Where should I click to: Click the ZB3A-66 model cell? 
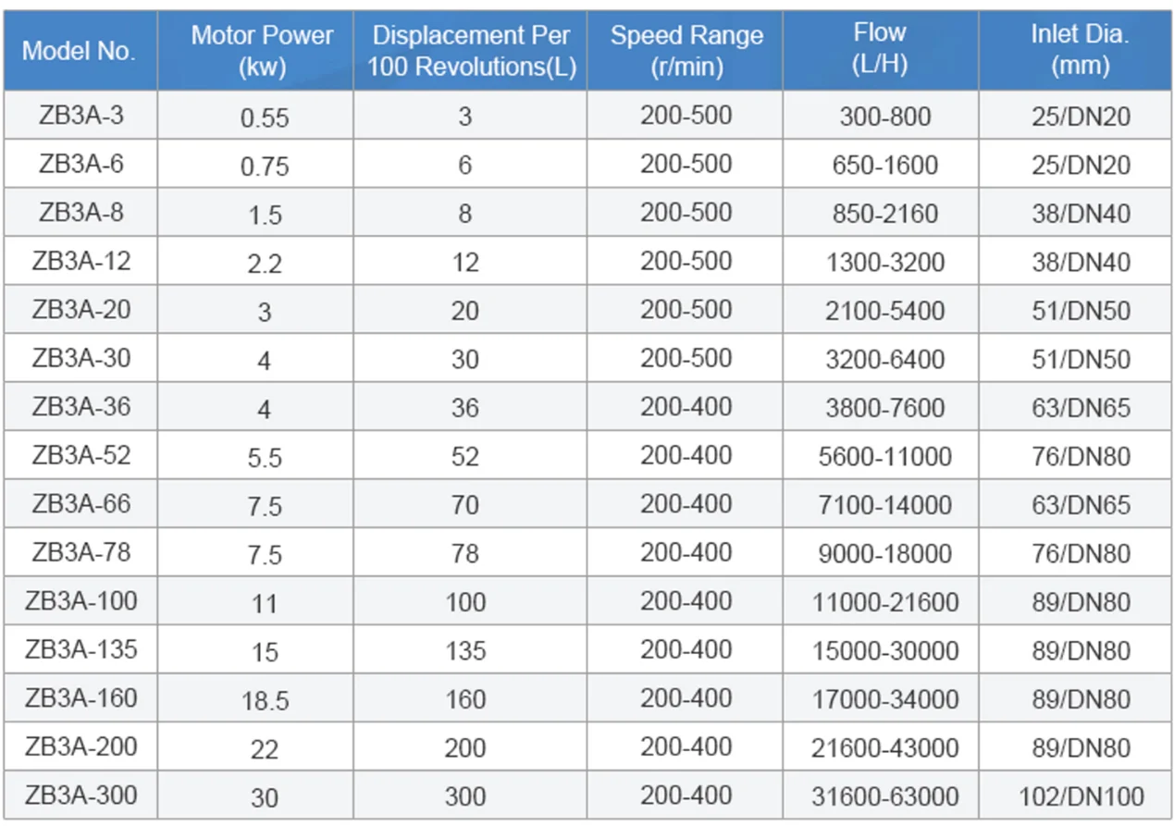pyautogui.click(x=80, y=503)
